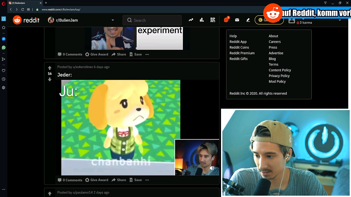This screenshot has height=197, width=351.
Task: Open more options on the Jeder: post
Action: click(x=147, y=180)
